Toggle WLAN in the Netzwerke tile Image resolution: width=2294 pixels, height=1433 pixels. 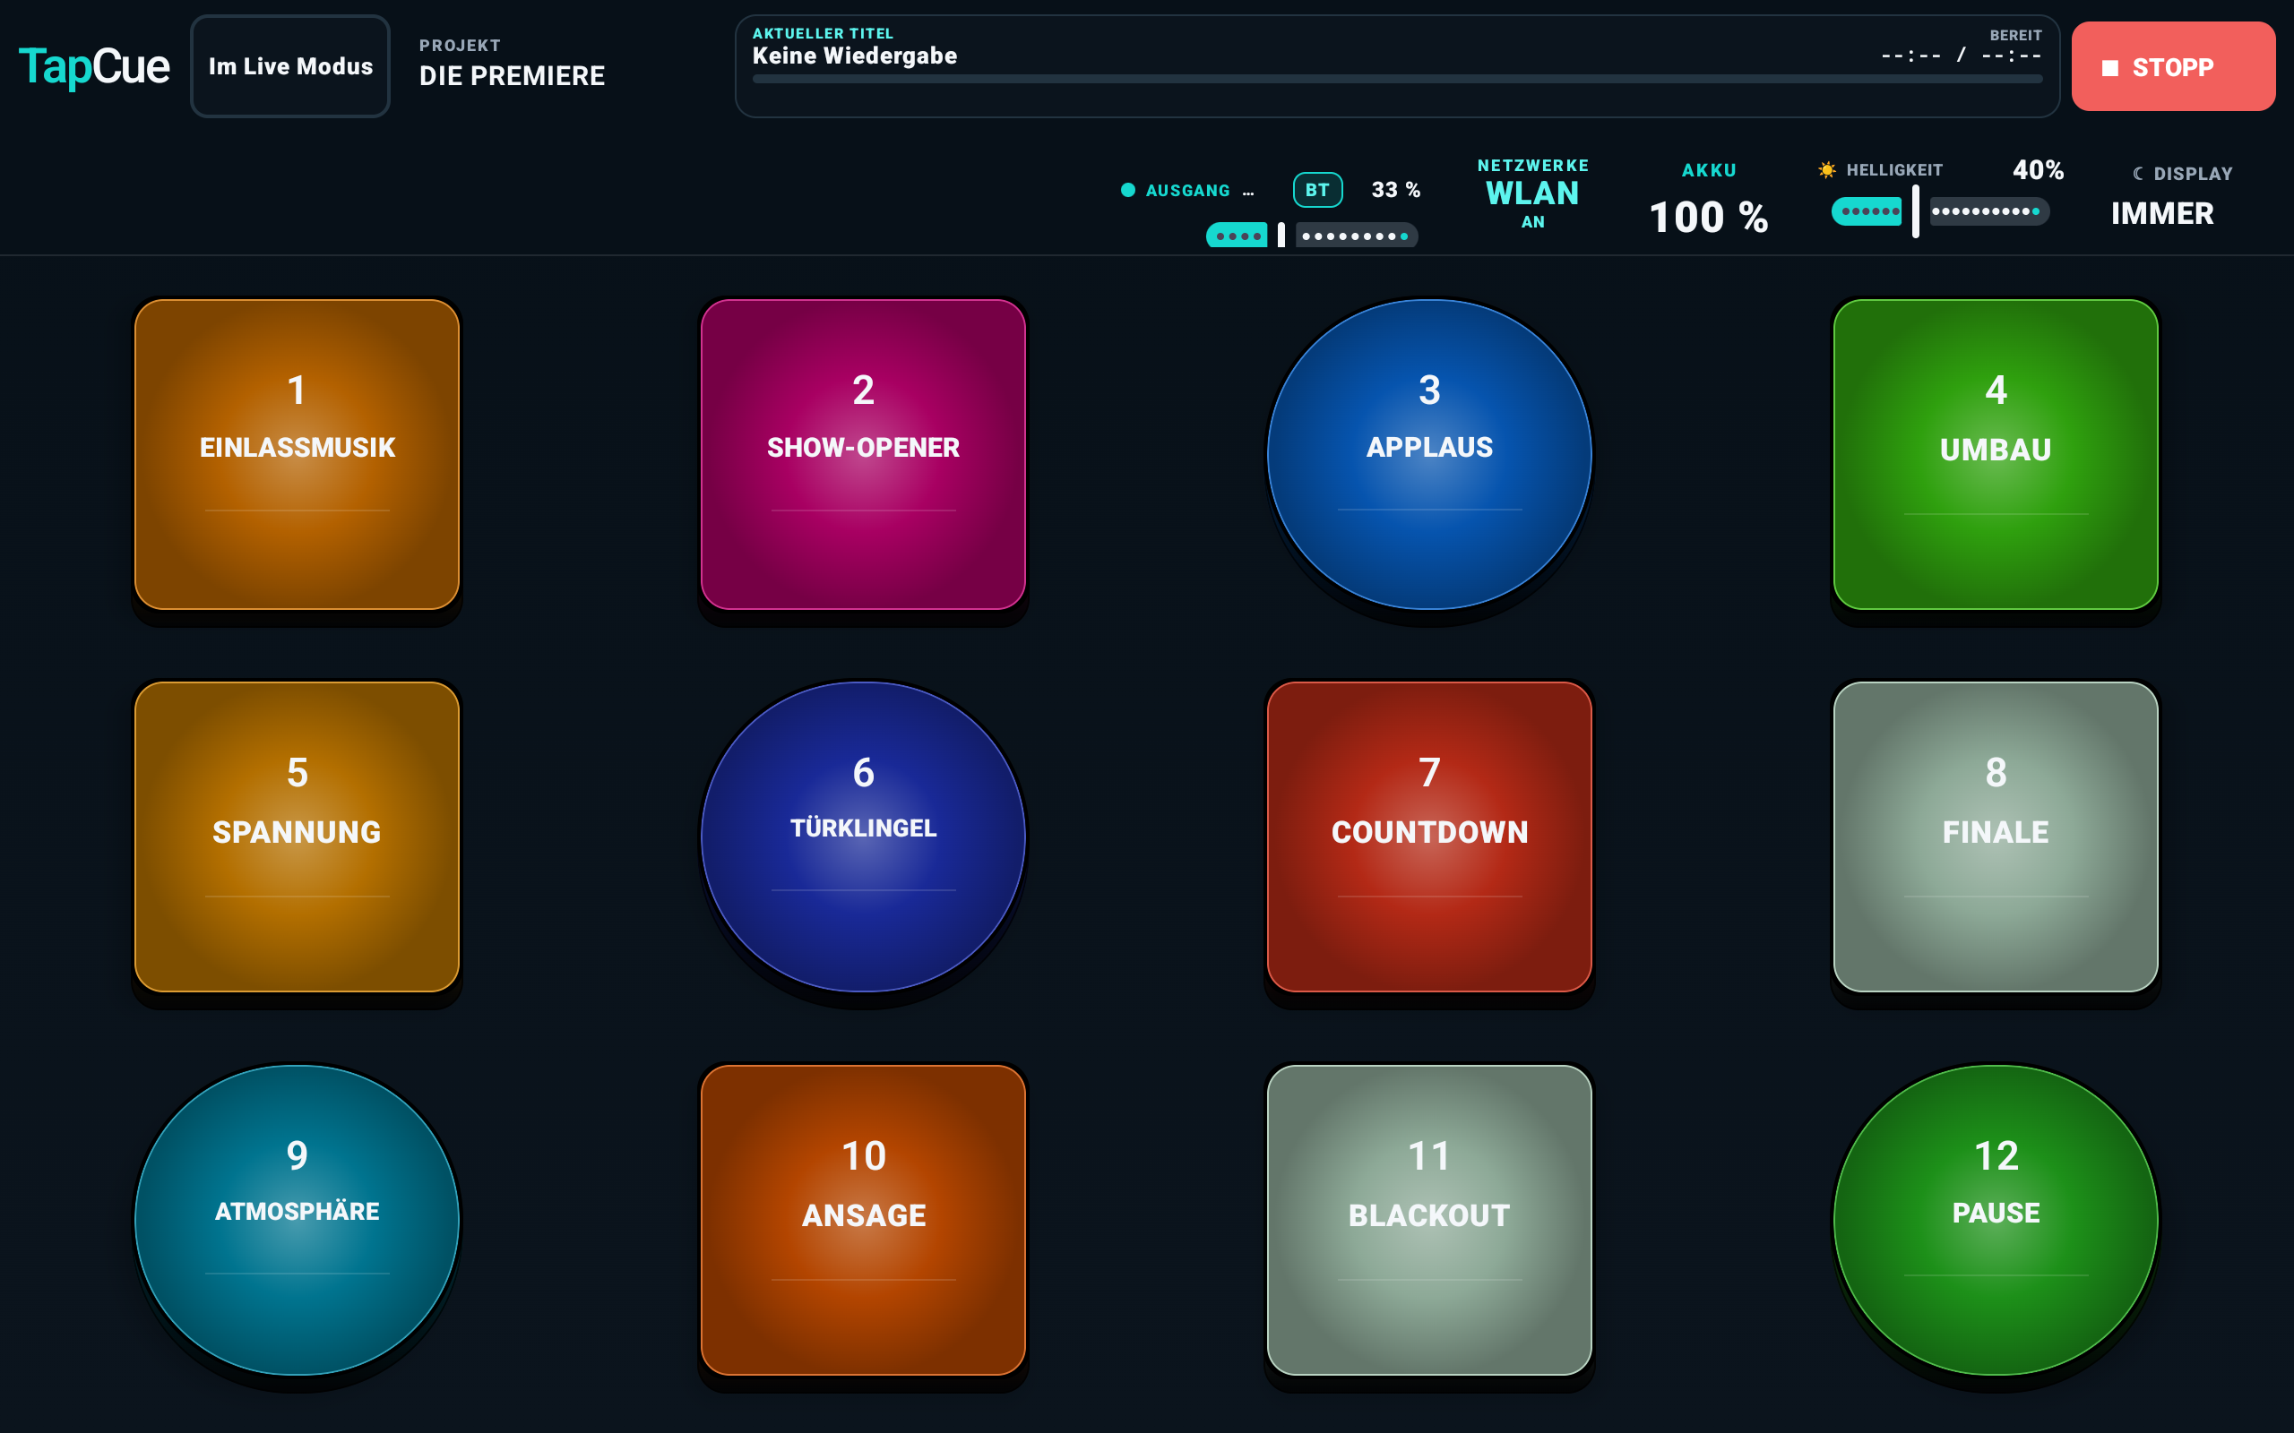[1533, 193]
